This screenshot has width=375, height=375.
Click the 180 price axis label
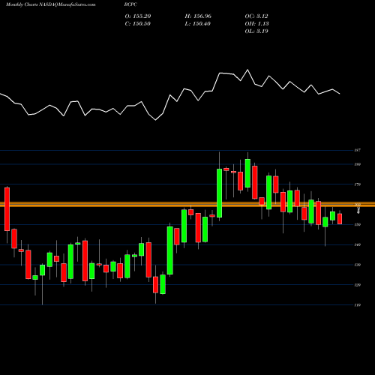point(358,164)
